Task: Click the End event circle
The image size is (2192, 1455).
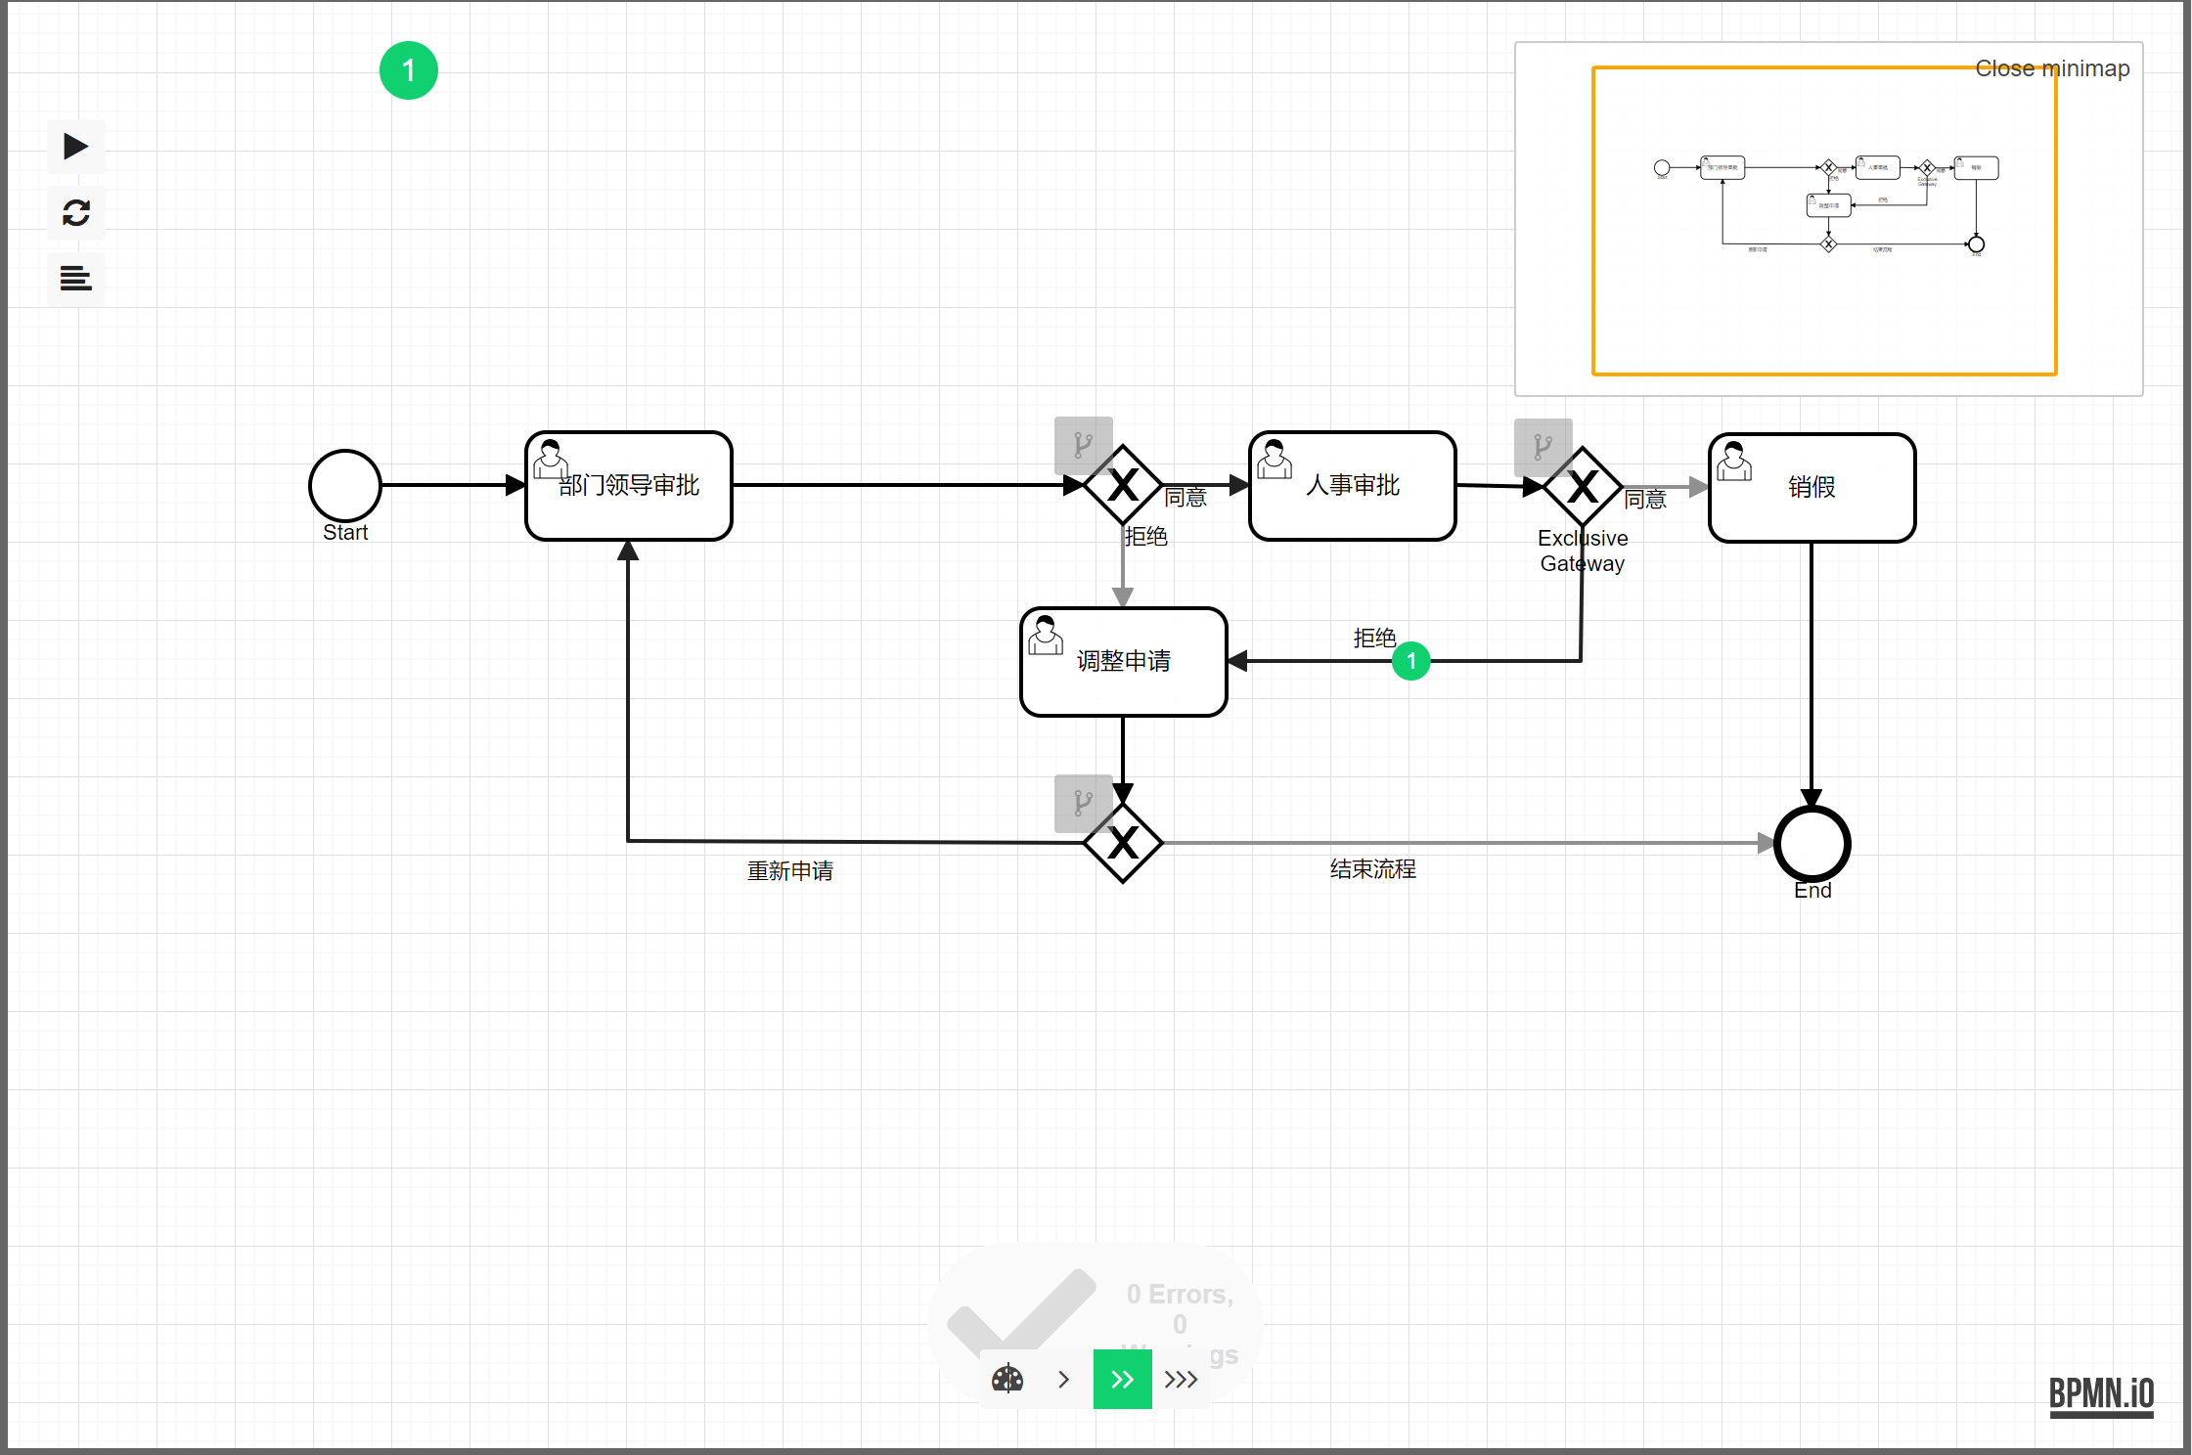Action: pos(1812,843)
